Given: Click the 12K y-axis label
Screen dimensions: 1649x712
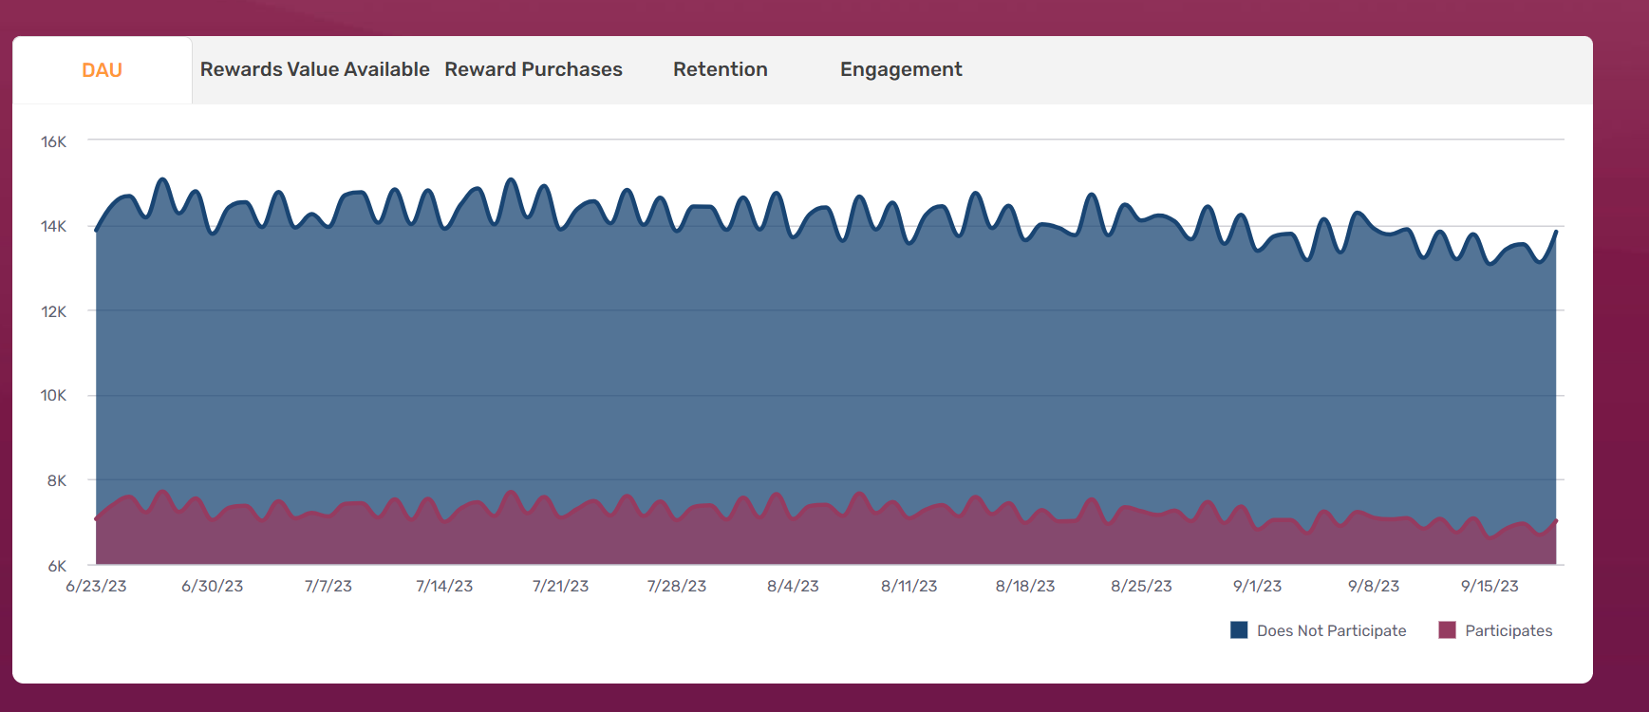Looking at the screenshot, I should tap(53, 311).
